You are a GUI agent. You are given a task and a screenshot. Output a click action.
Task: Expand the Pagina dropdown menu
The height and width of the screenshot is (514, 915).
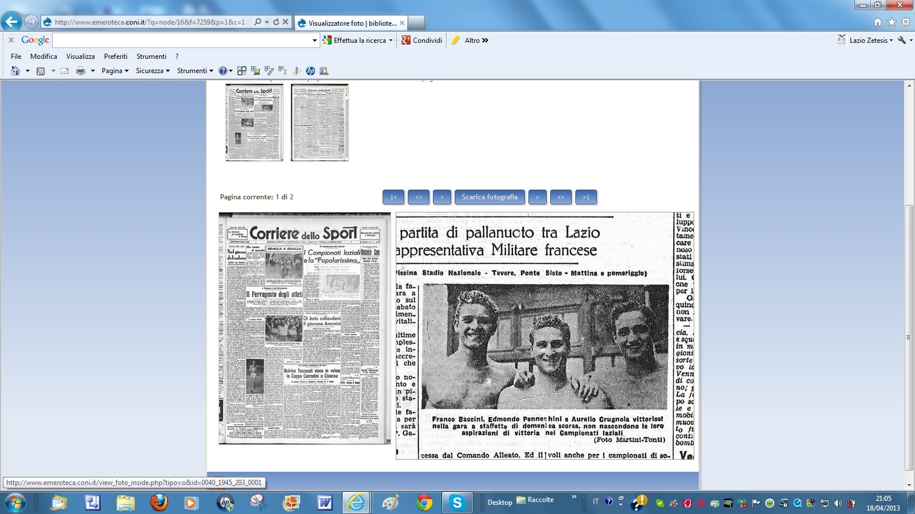point(115,71)
